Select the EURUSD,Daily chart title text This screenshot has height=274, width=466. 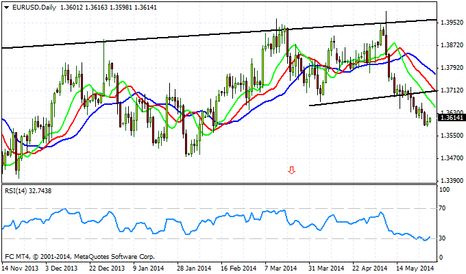click(34, 8)
